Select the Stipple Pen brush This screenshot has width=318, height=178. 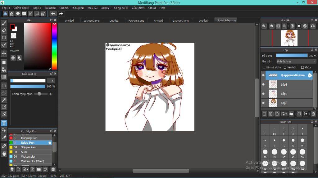pos(30,147)
